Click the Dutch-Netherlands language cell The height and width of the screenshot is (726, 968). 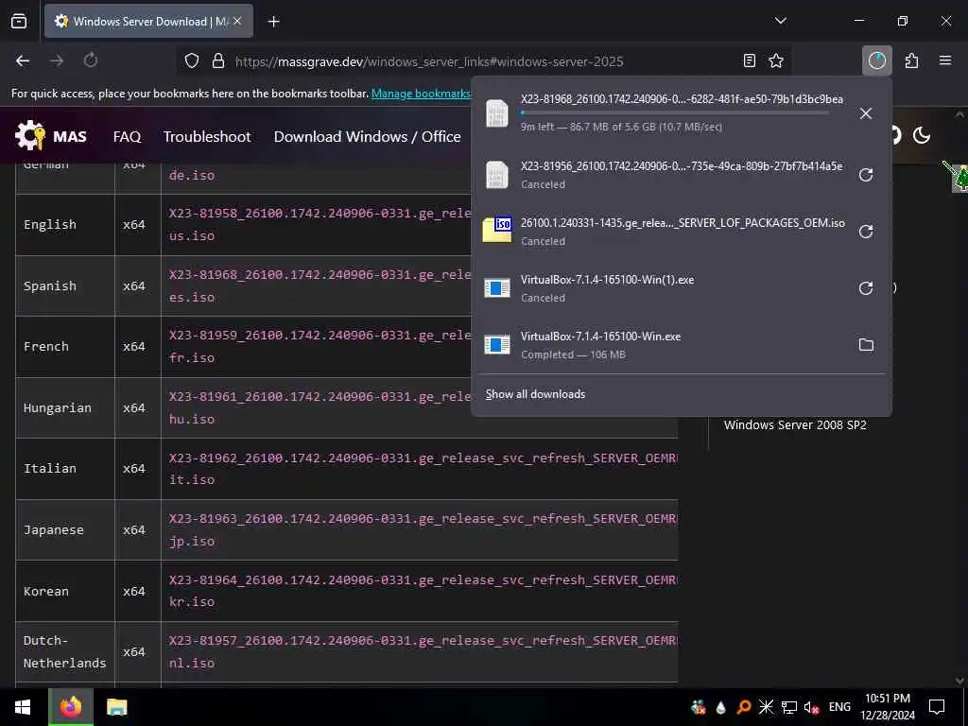click(65, 652)
